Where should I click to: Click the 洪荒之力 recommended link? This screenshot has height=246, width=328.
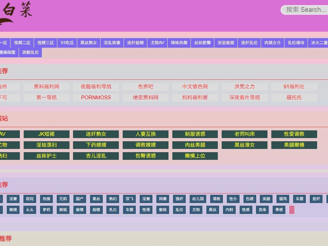(x=244, y=86)
